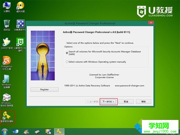Open the 回收站 recycle bin icon
This screenshot has height=135, width=180.
point(7,25)
